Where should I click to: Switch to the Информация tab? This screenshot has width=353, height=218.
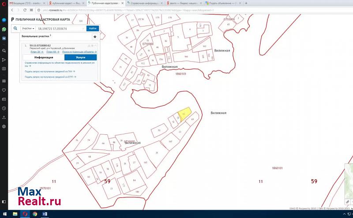[x=44, y=57]
